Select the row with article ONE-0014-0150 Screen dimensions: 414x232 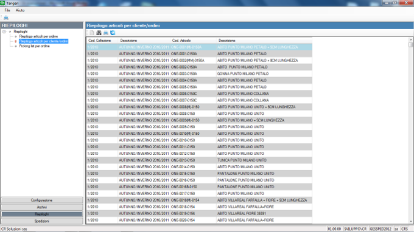[199, 166]
